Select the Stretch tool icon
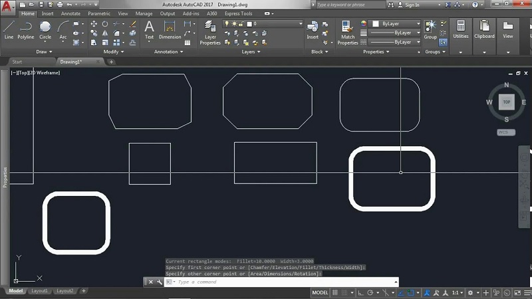The height and width of the screenshot is (299, 532). (x=94, y=43)
